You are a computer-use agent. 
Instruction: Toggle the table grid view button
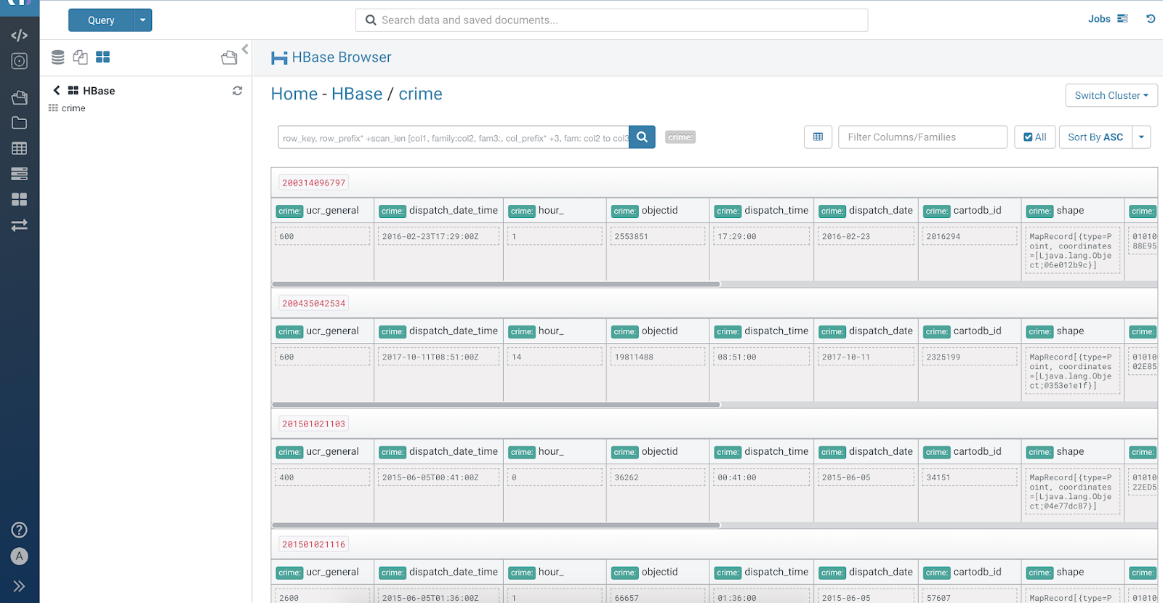tap(818, 137)
